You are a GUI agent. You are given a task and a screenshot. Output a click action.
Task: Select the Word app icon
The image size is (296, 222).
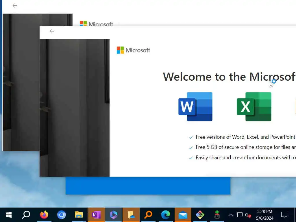[x=195, y=107]
